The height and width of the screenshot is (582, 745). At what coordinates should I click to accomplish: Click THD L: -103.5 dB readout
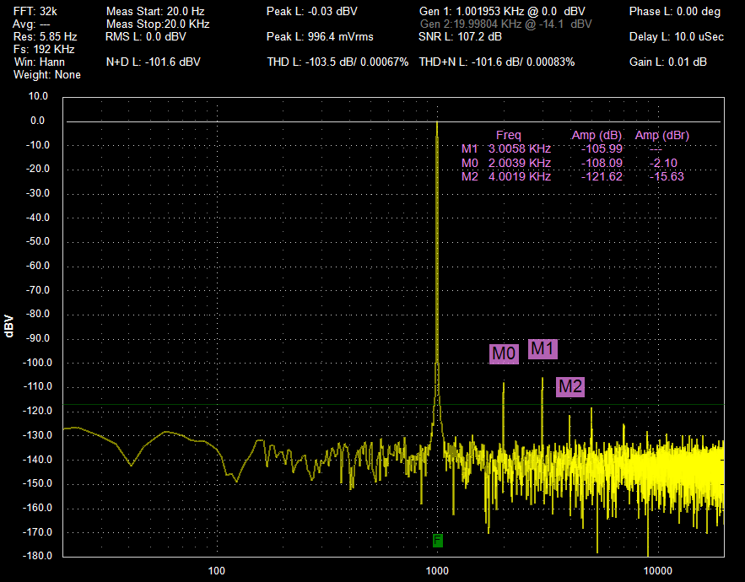337,62
